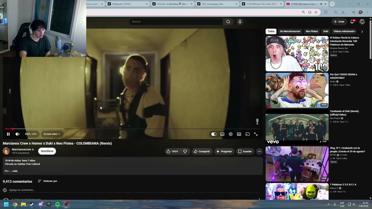Like the video with the thumbs-up button
The image size is (372, 209).
(x=172, y=151)
